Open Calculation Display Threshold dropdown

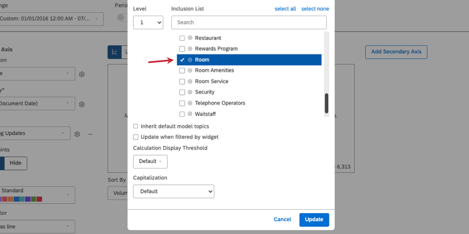150,161
